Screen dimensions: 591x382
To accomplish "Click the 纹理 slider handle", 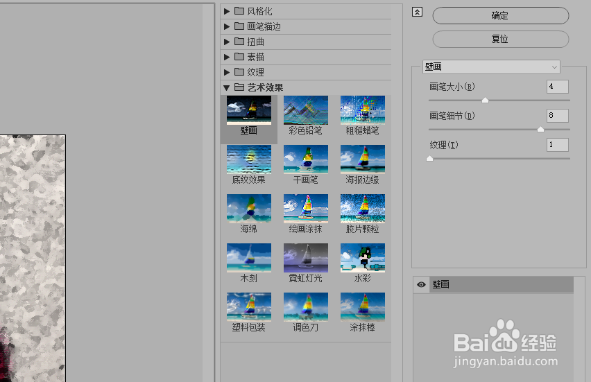I will pos(429,158).
